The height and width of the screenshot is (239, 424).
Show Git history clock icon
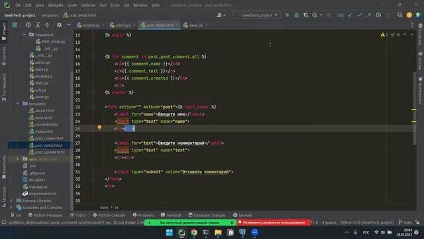378,15
